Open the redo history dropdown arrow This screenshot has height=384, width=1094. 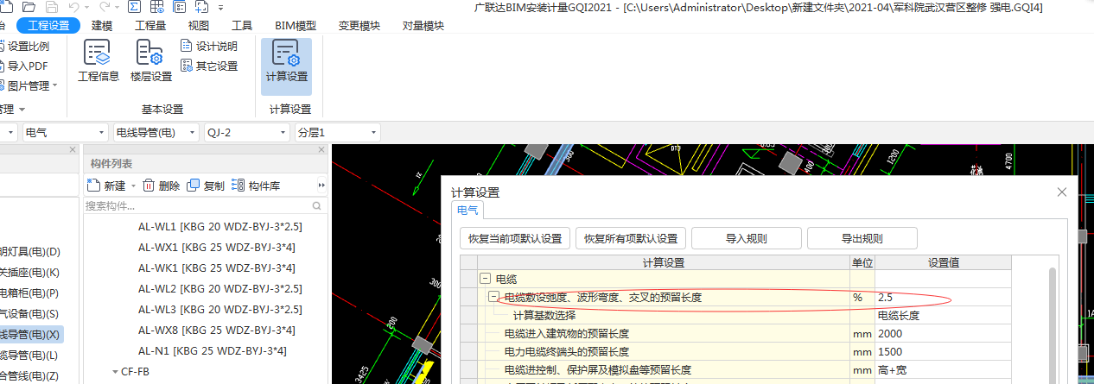117,7
